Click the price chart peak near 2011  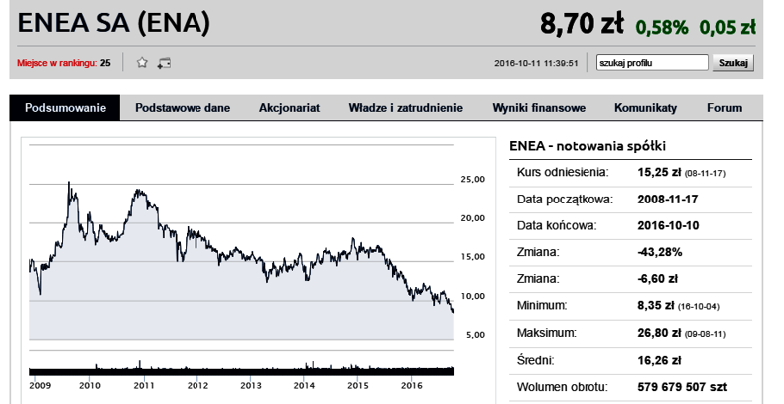coord(139,191)
